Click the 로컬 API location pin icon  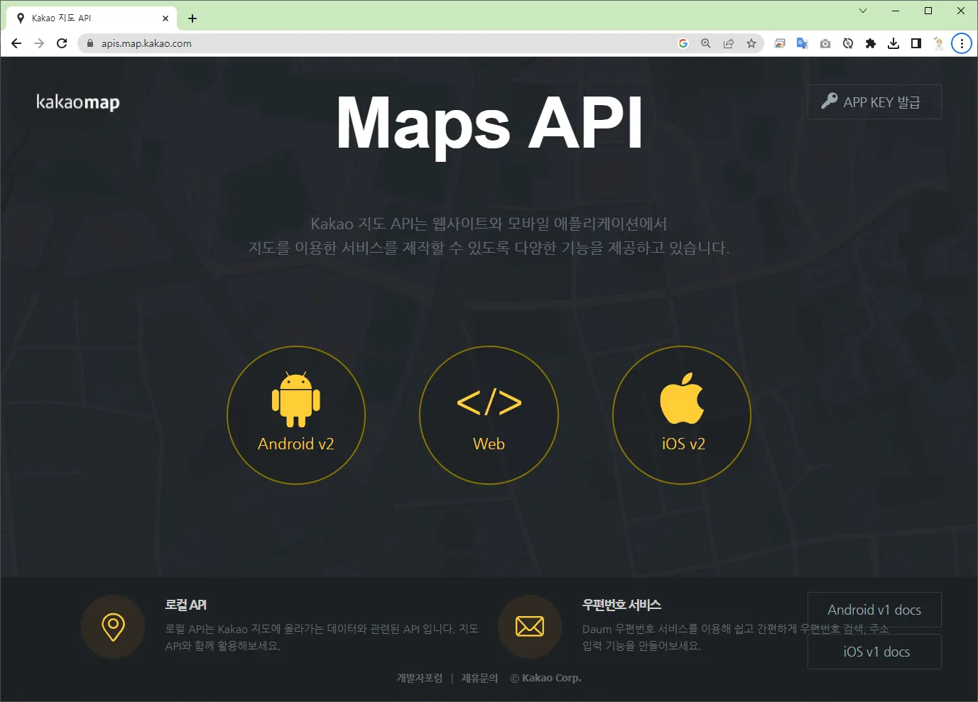point(114,627)
